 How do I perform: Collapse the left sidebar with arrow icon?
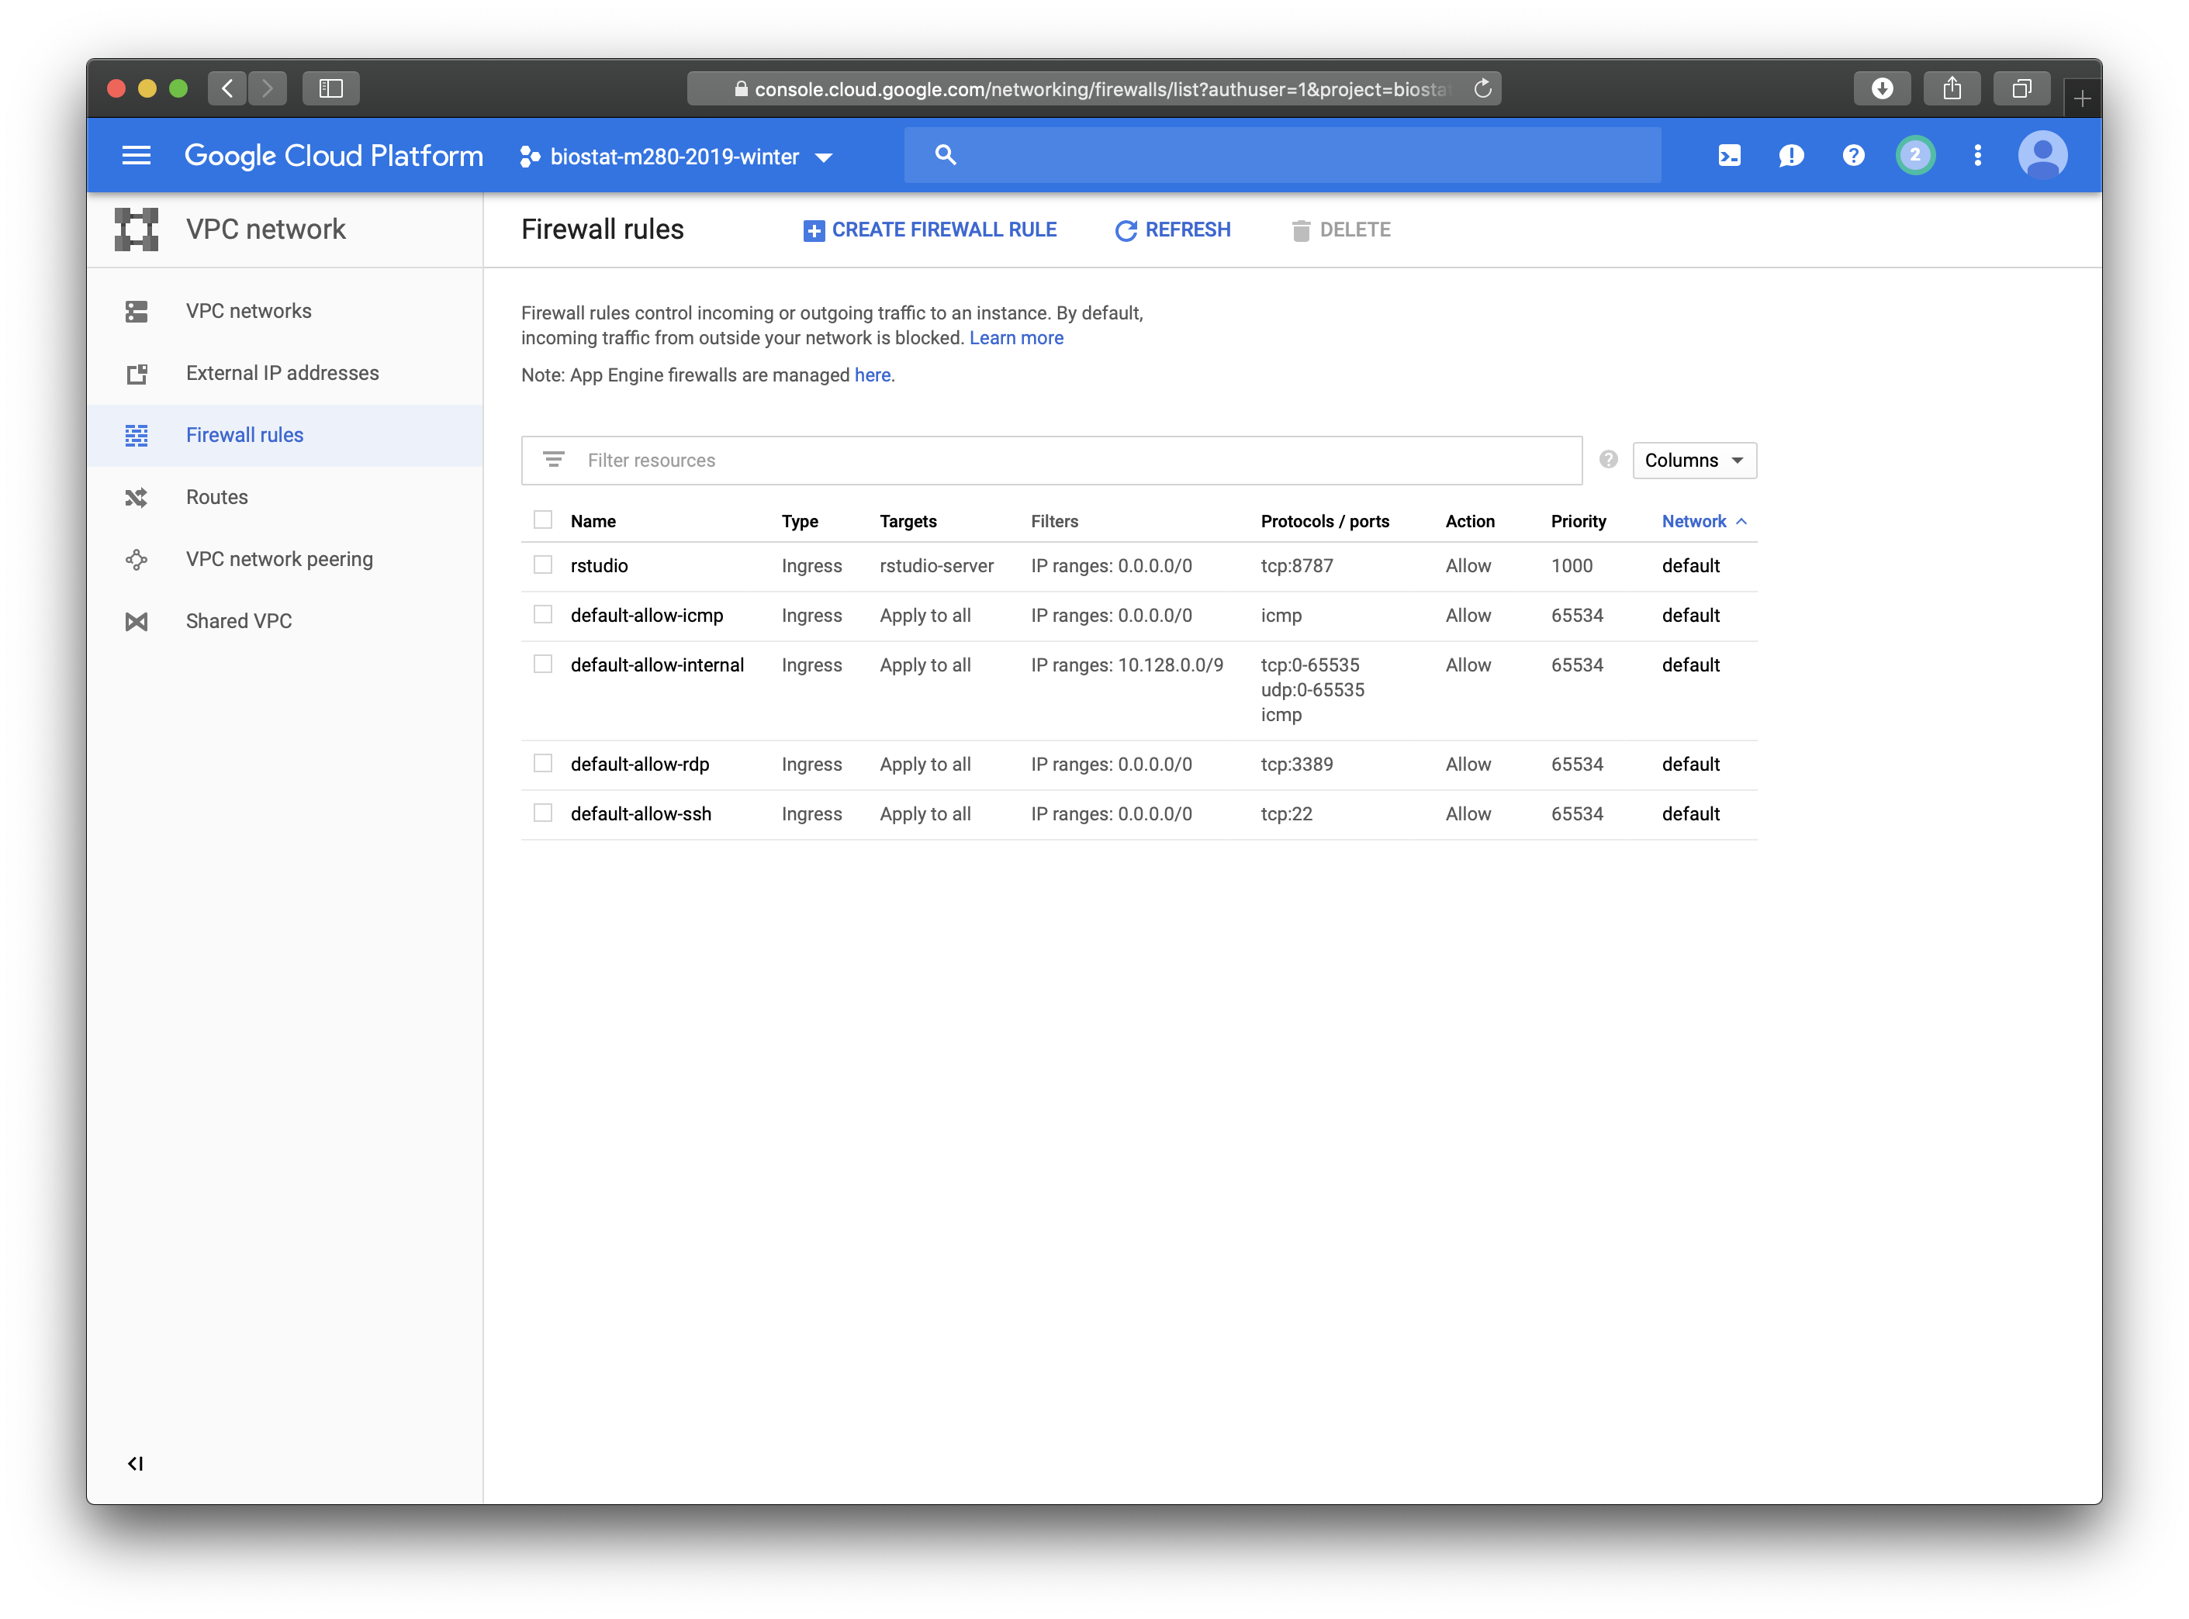135,1463
